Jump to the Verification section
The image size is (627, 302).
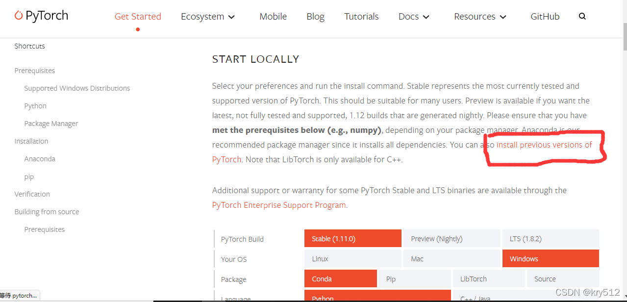point(32,194)
